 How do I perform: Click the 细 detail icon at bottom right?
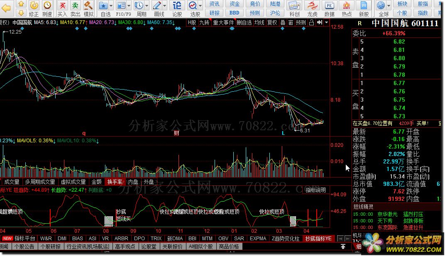tap(359, 246)
